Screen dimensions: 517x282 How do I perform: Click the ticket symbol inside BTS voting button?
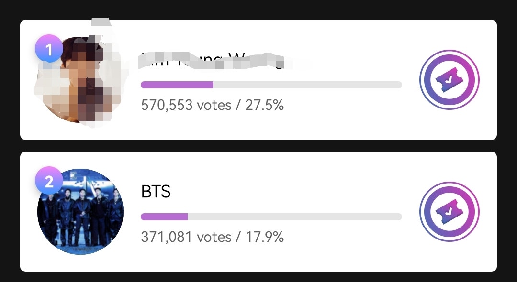[449, 212]
